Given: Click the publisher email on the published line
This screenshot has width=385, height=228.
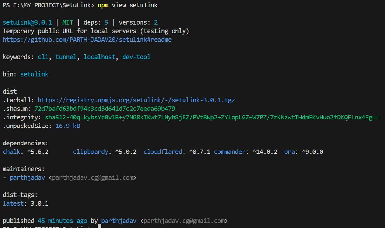Looking at the screenshot, I should click(184, 221).
